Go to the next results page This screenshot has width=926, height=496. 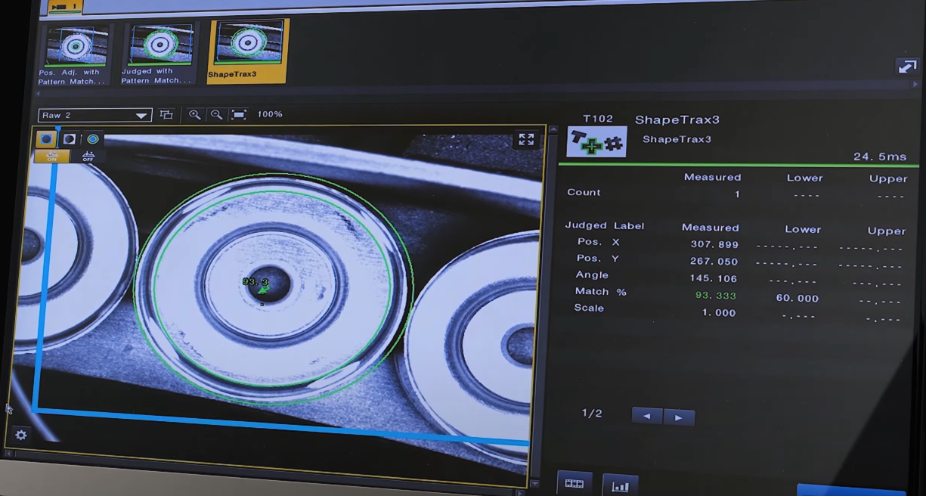679,417
